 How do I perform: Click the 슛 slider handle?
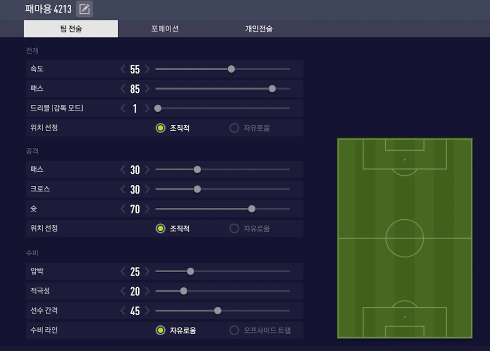tap(252, 209)
